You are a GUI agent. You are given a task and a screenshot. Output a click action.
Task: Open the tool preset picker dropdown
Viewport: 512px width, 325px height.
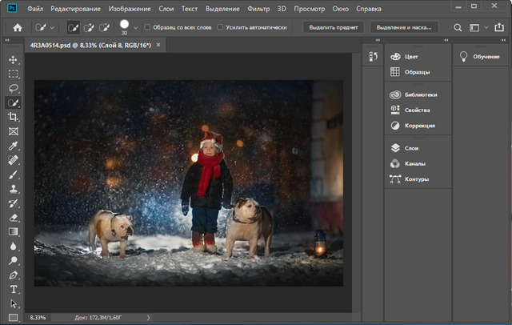[54, 27]
